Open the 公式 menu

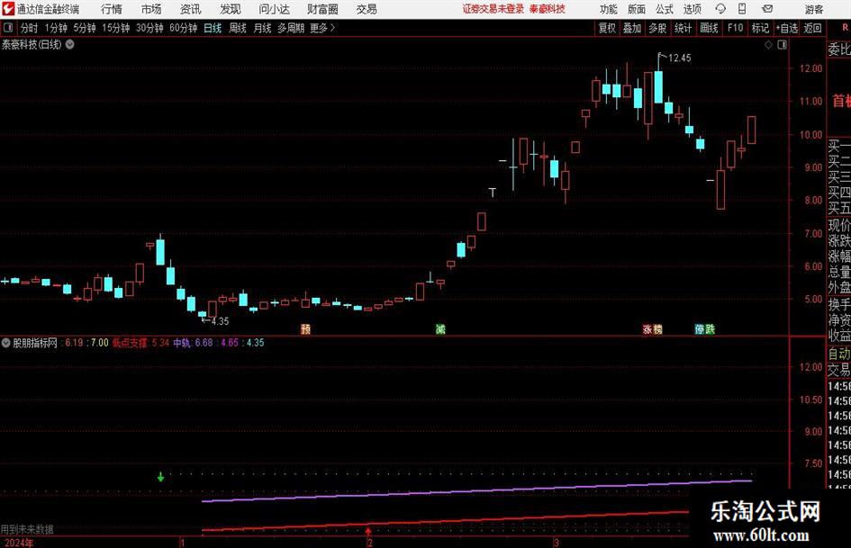(665, 9)
